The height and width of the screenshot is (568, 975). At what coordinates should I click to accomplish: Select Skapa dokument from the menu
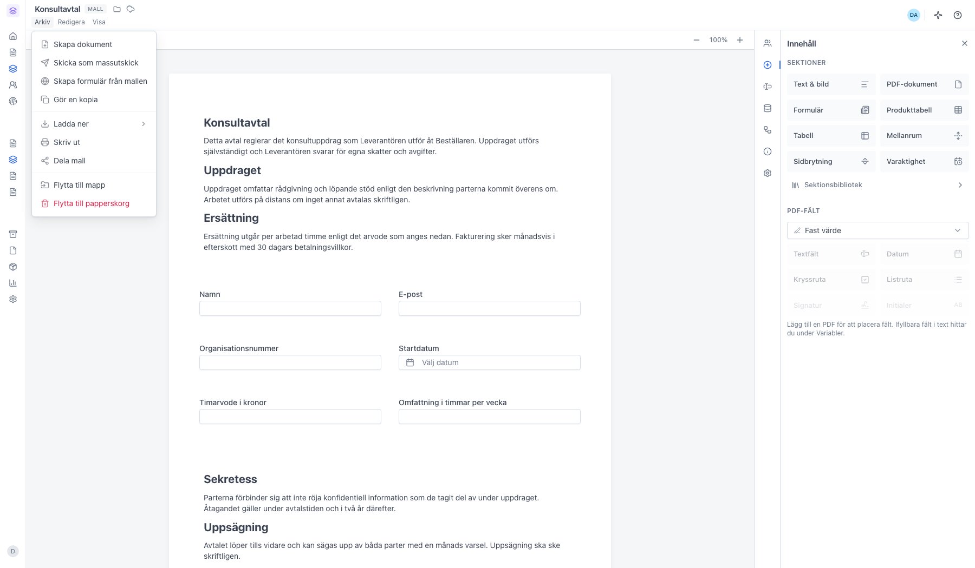pyautogui.click(x=94, y=44)
